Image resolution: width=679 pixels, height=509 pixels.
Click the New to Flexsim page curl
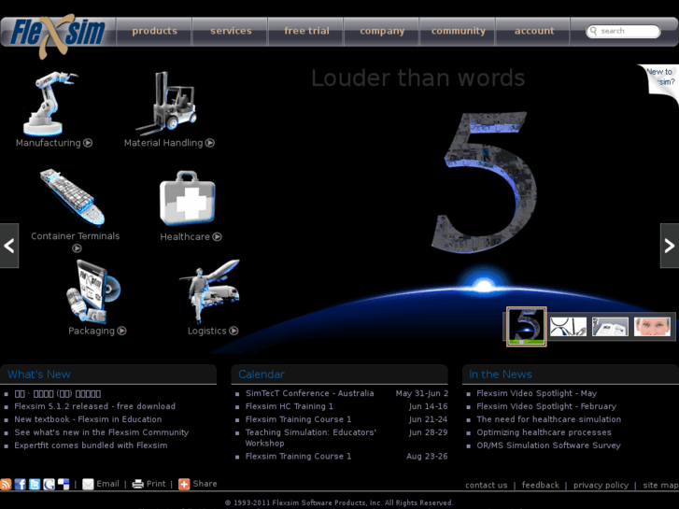click(661, 80)
